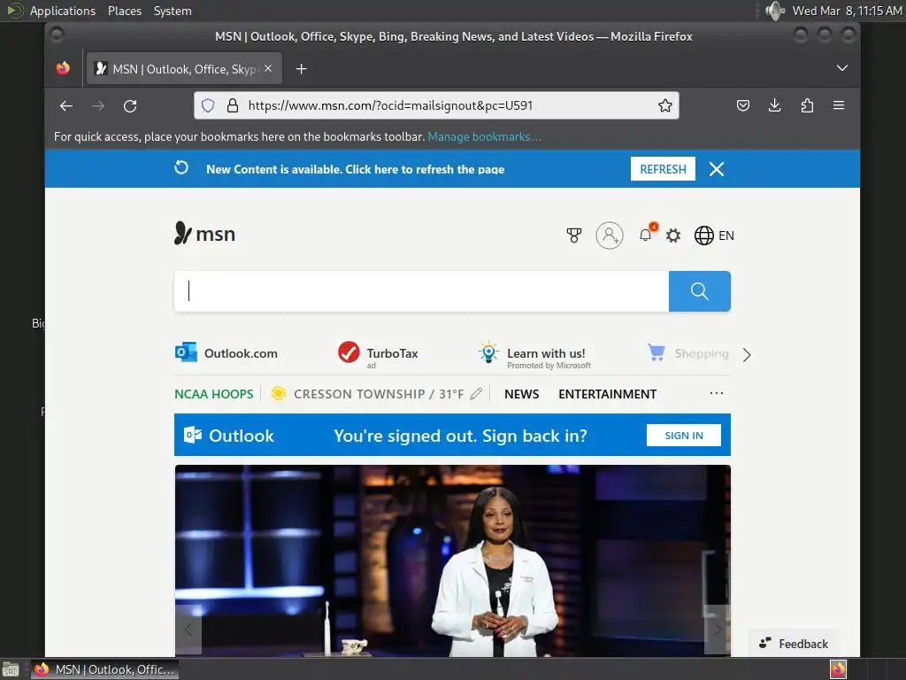Click the Firefox View icon
Image resolution: width=906 pixels, height=680 pixels.
tap(63, 68)
